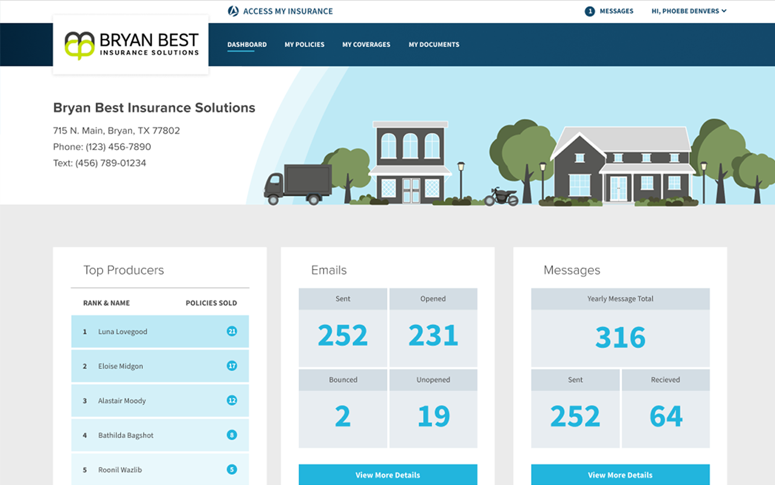Screen dimensions: 775x485
Task: Click View More Details under Emails
Action: coord(387,475)
